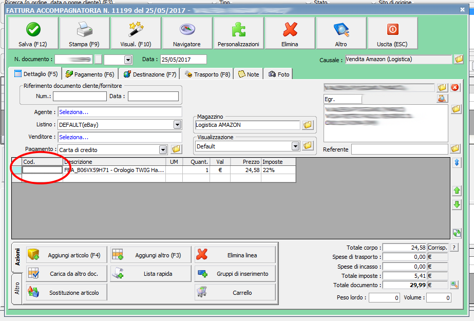
Task: Expand the Pagamento dropdown
Action: pos(163,150)
